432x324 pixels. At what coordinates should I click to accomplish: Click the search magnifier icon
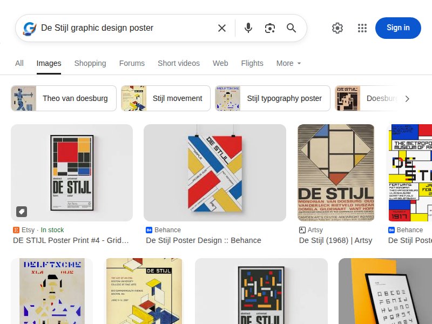coord(291,28)
